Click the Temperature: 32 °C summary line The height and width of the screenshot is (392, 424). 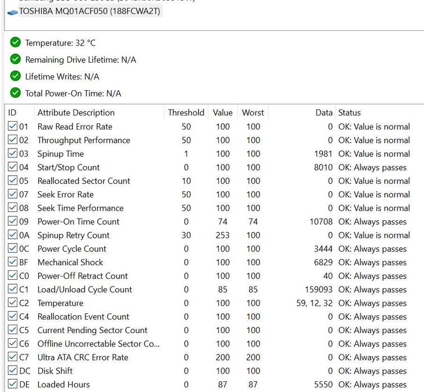tap(61, 43)
